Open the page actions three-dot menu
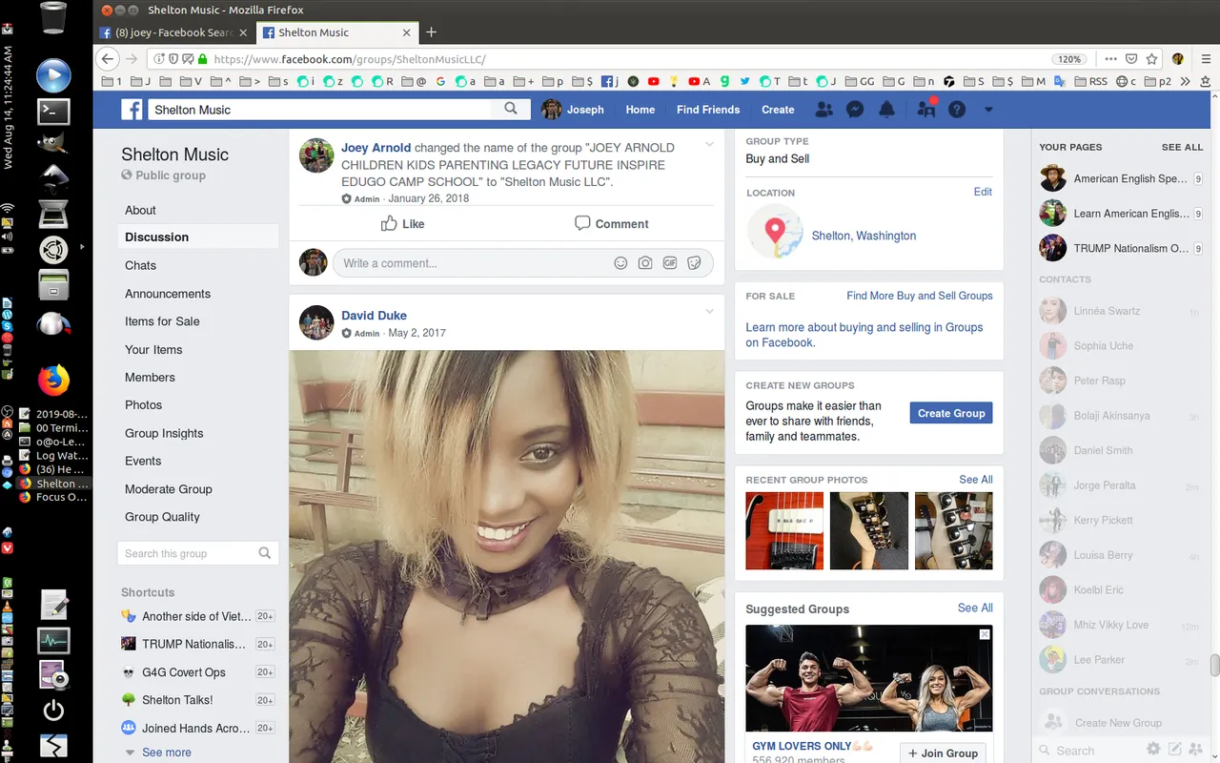 click(x=1111, y=58)
